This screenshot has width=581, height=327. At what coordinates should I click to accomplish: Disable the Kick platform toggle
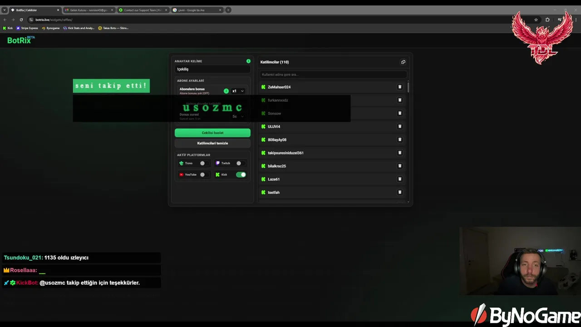(241, 174)
